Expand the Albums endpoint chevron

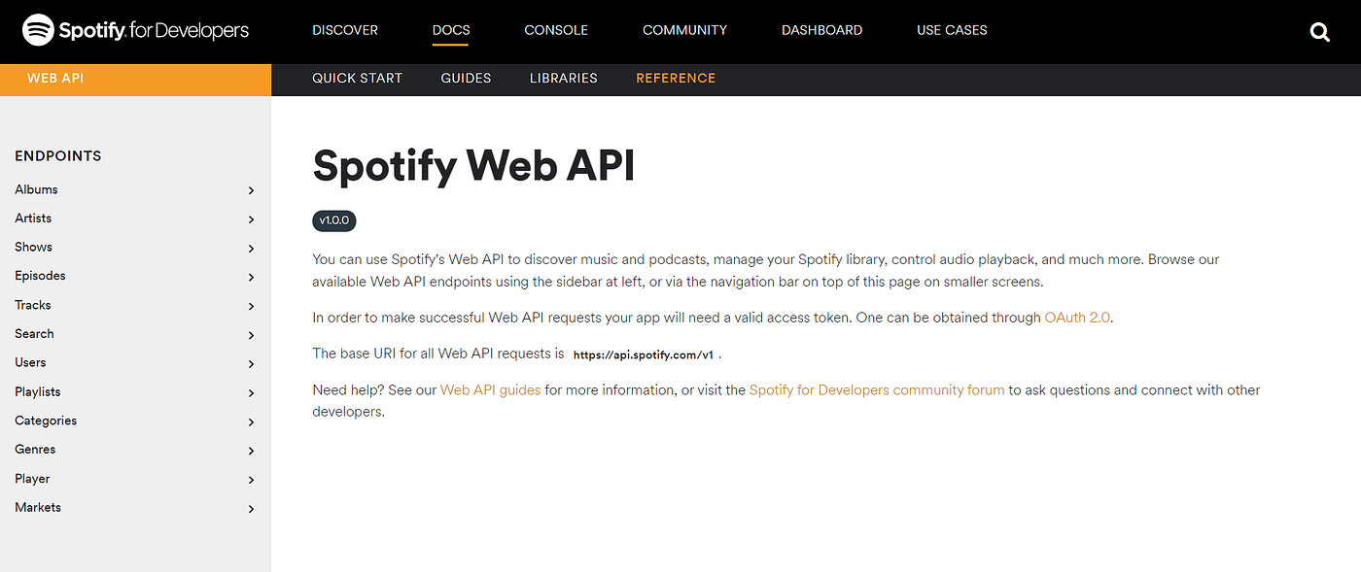click(x=251, y=189)
